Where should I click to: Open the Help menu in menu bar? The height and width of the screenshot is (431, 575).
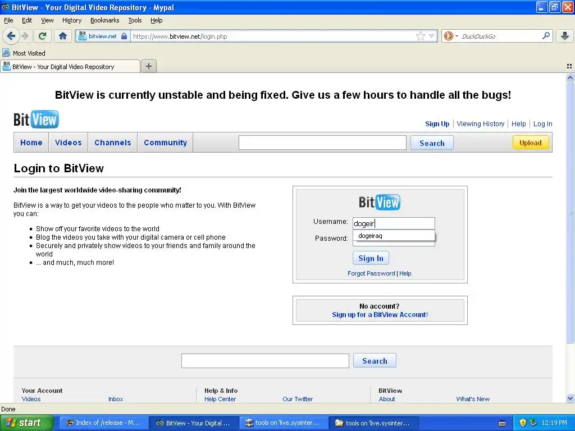[156, 20]
